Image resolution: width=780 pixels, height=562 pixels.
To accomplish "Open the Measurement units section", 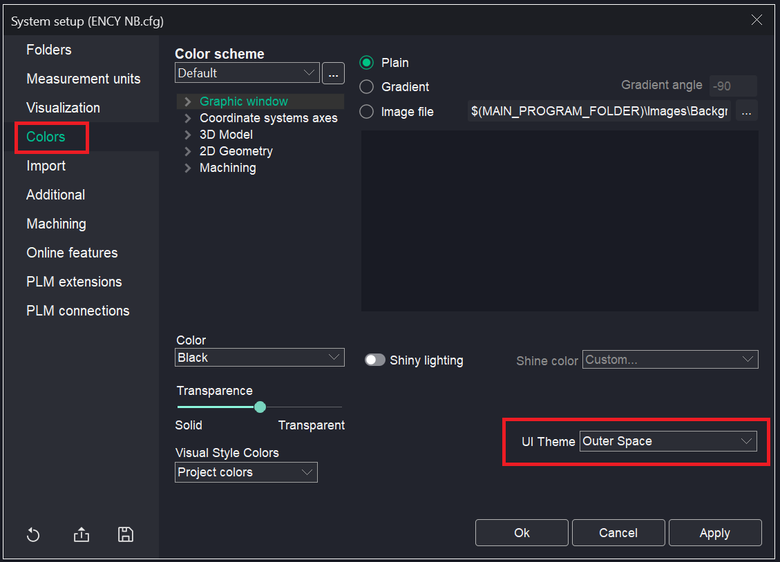I will [83, 79].
